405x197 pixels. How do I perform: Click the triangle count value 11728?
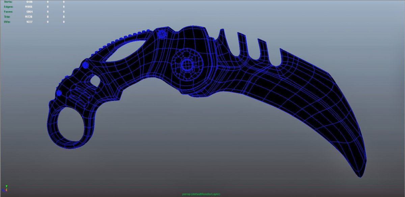pos(29,17)
